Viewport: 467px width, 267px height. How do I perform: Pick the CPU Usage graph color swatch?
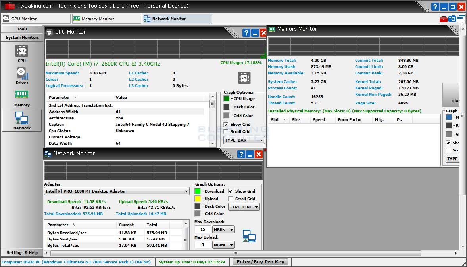tap(227, 98)
